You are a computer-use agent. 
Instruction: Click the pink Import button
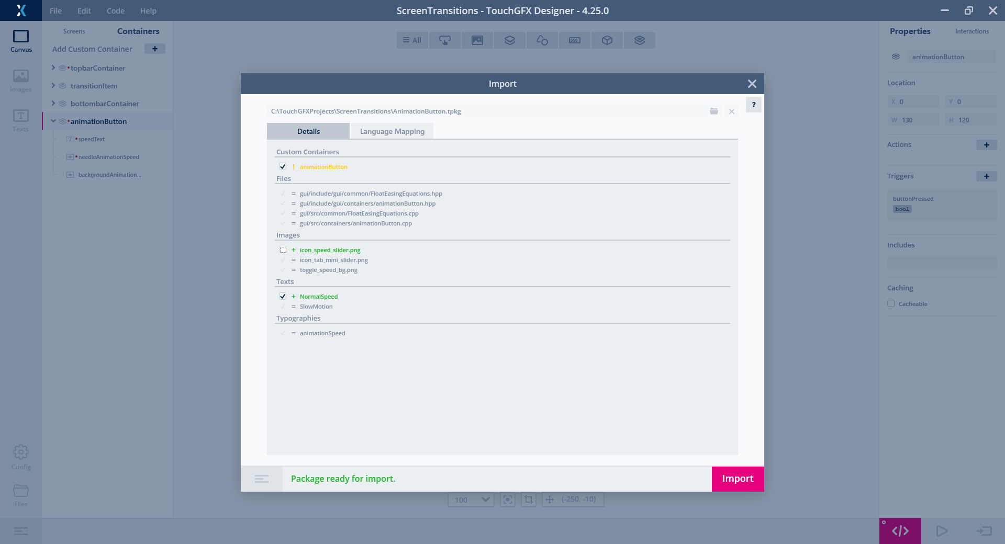pos(738,479)
